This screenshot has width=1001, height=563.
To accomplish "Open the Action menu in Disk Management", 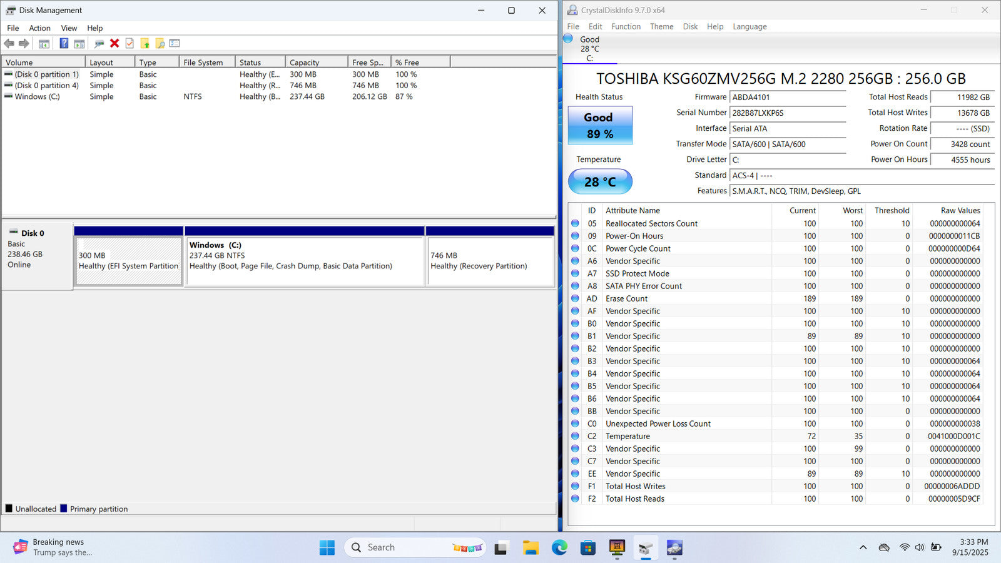I will [39, 28].
